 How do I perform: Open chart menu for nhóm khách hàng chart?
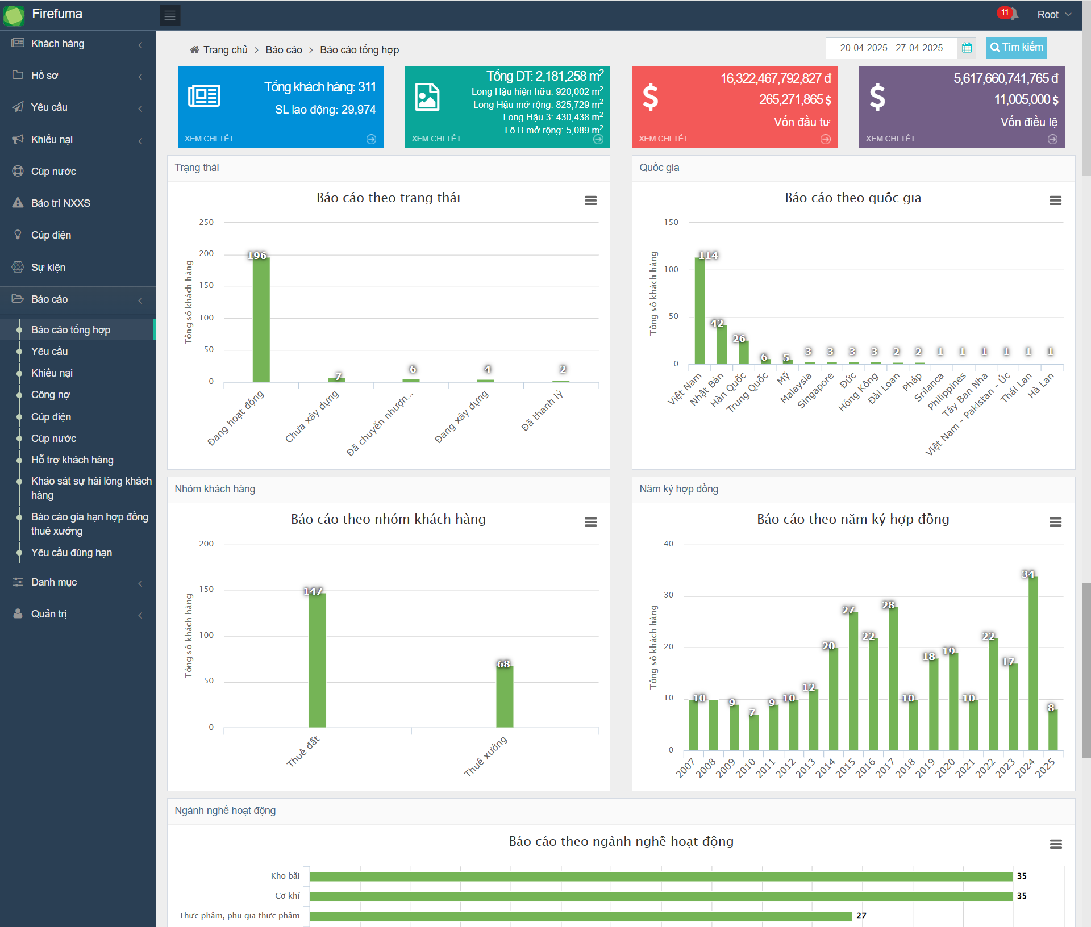pos(590,522)
